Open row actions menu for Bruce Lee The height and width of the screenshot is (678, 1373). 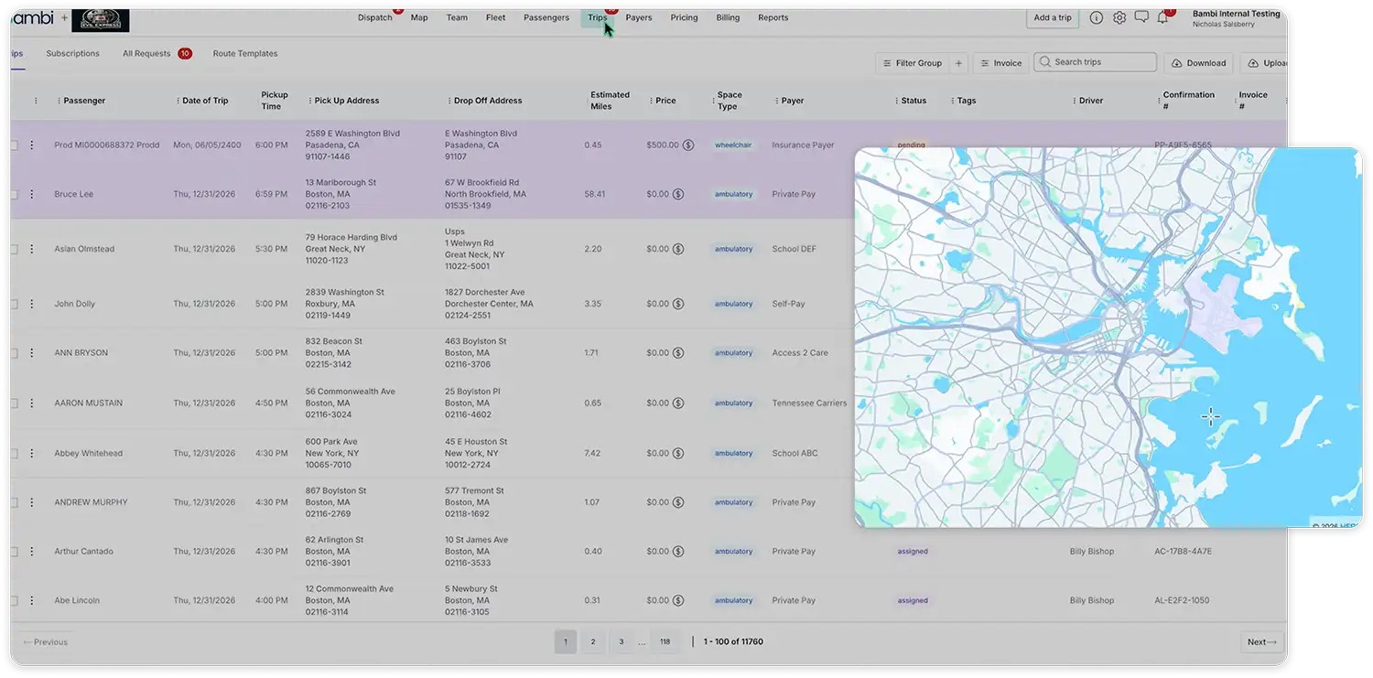click(x=31, y=194)
